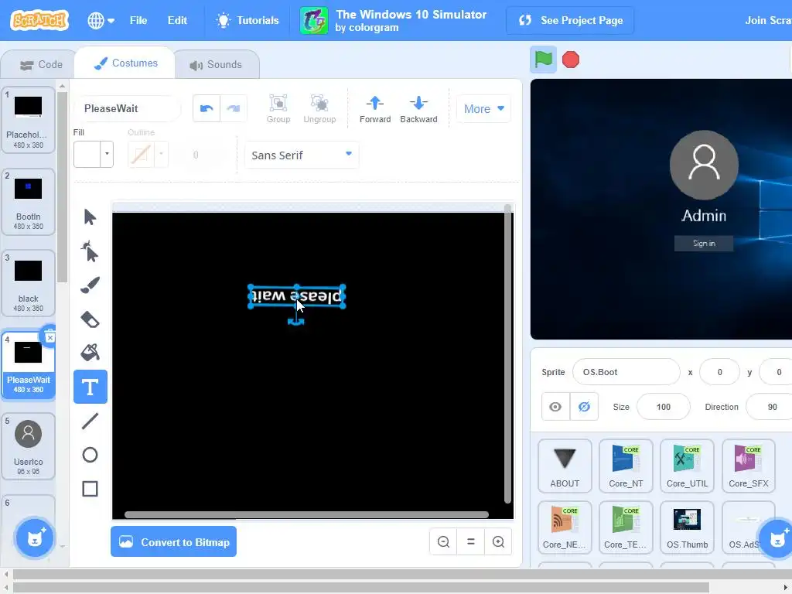Image resolution: width=792 pixels, height=594 pixels.
Task: Click the Choose a Costume cat button
Action: [x=34, y=538]
